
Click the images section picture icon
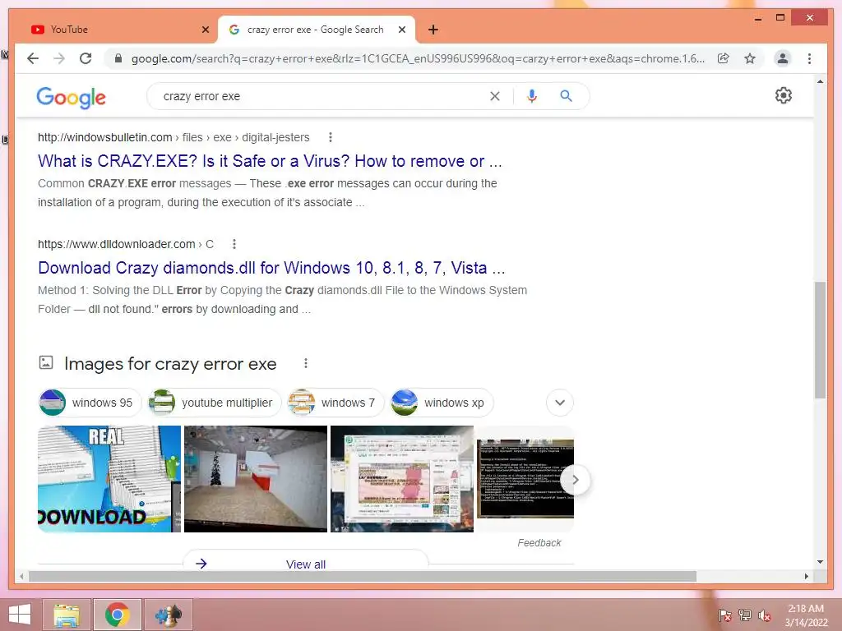pos(46,362)
